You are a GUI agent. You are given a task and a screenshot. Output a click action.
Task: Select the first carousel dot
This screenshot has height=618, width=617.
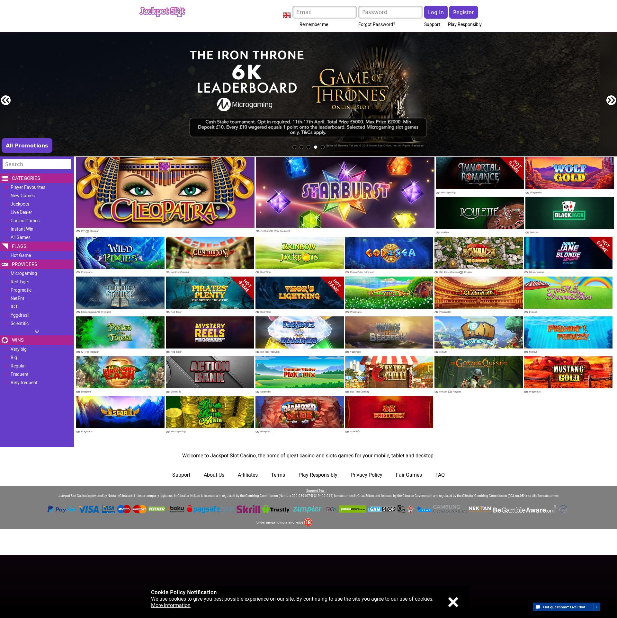(294, 147)
